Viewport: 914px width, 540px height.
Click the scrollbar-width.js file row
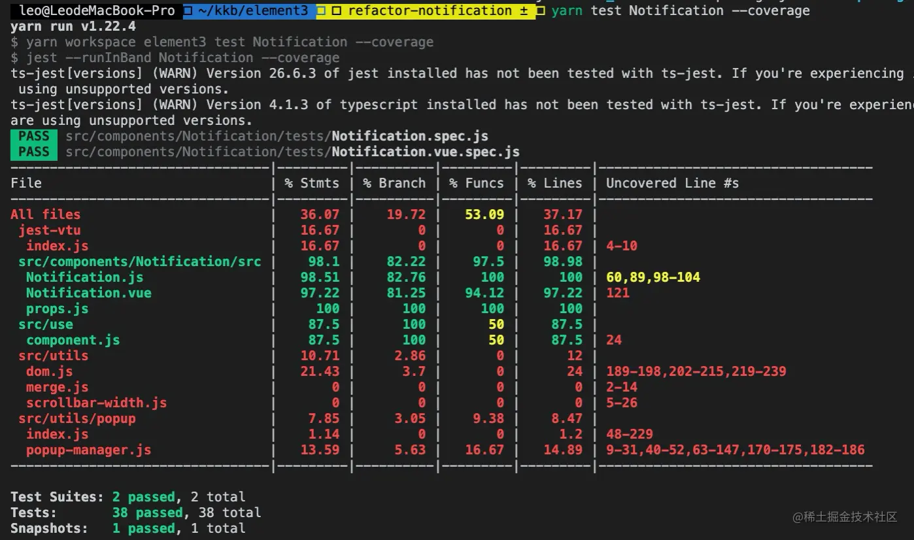tap(97, 403)
